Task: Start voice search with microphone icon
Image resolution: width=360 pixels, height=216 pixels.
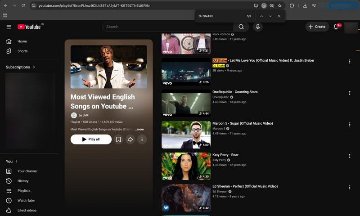Action: coord(258,27)
